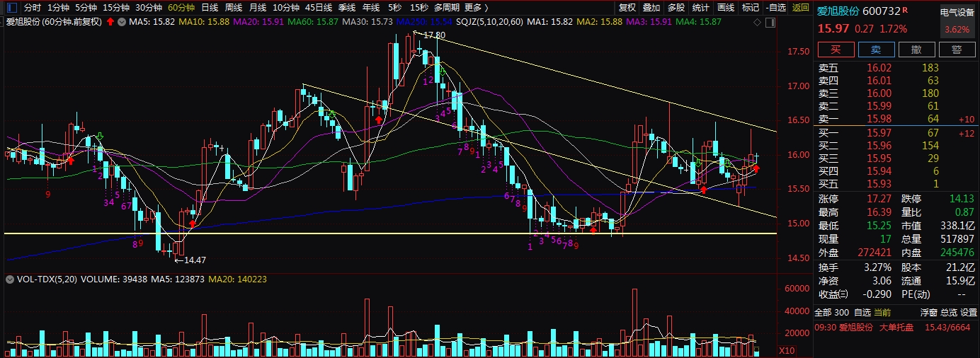
Task: Switch to the 季线 chart
Action: pyautogui.click(x=347, y=7)
